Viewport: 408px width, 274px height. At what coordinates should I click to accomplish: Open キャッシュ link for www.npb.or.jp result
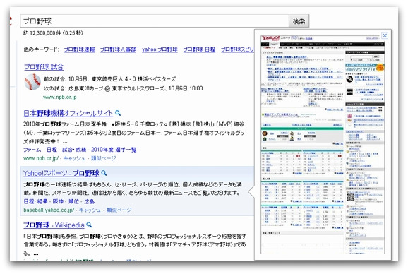pyautogui.click(x=74, y=158)
